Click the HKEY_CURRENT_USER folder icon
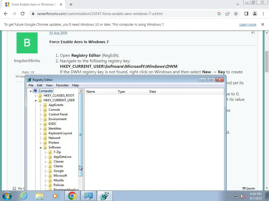Viewport: 269px width, 201px height. (x=40, y=100)
